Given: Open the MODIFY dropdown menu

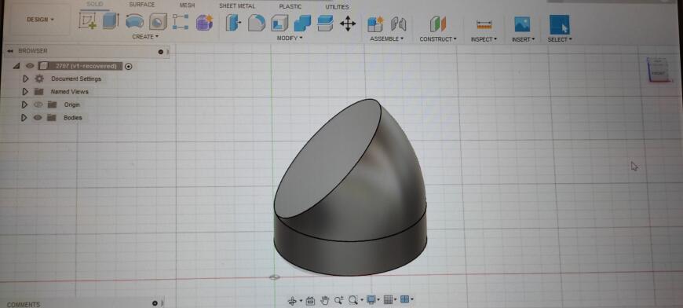Looking at the screenshot, I should tap(290, 38).
